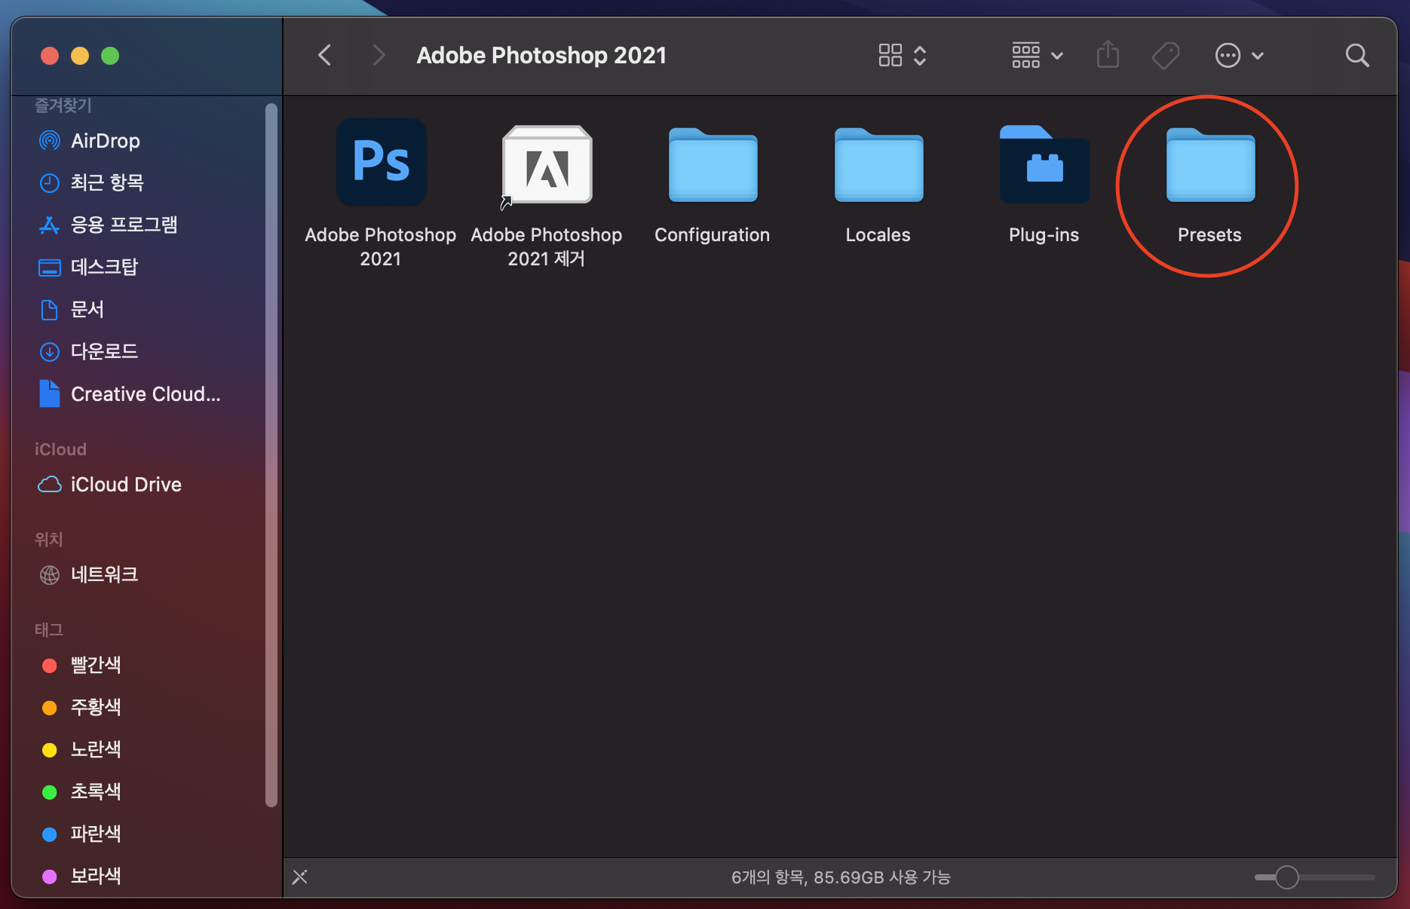The width and height of the screenshot is (1410, 909).
Task: Click the Share toolbar icon
Action: tap(1108, 54)
